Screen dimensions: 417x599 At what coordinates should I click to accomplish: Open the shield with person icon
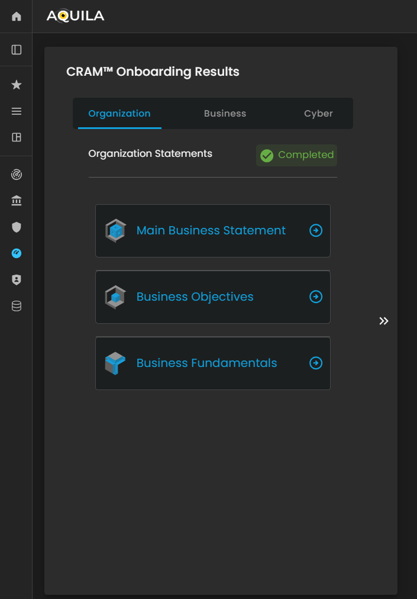coord(17,280)
